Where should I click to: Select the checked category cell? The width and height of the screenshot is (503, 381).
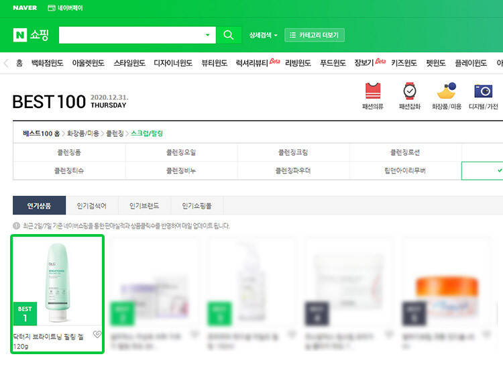point(482,170)
